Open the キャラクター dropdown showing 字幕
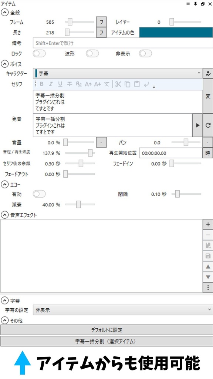Image resolution: width=213 pixels, height=379 pixels. tap(118, 74)
